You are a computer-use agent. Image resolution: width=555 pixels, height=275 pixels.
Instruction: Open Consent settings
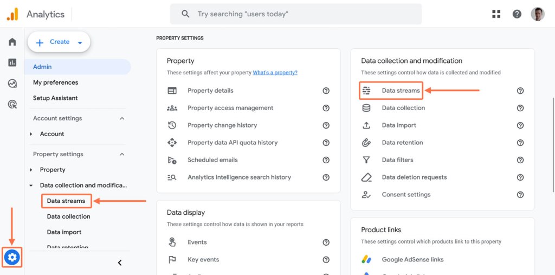406,195
